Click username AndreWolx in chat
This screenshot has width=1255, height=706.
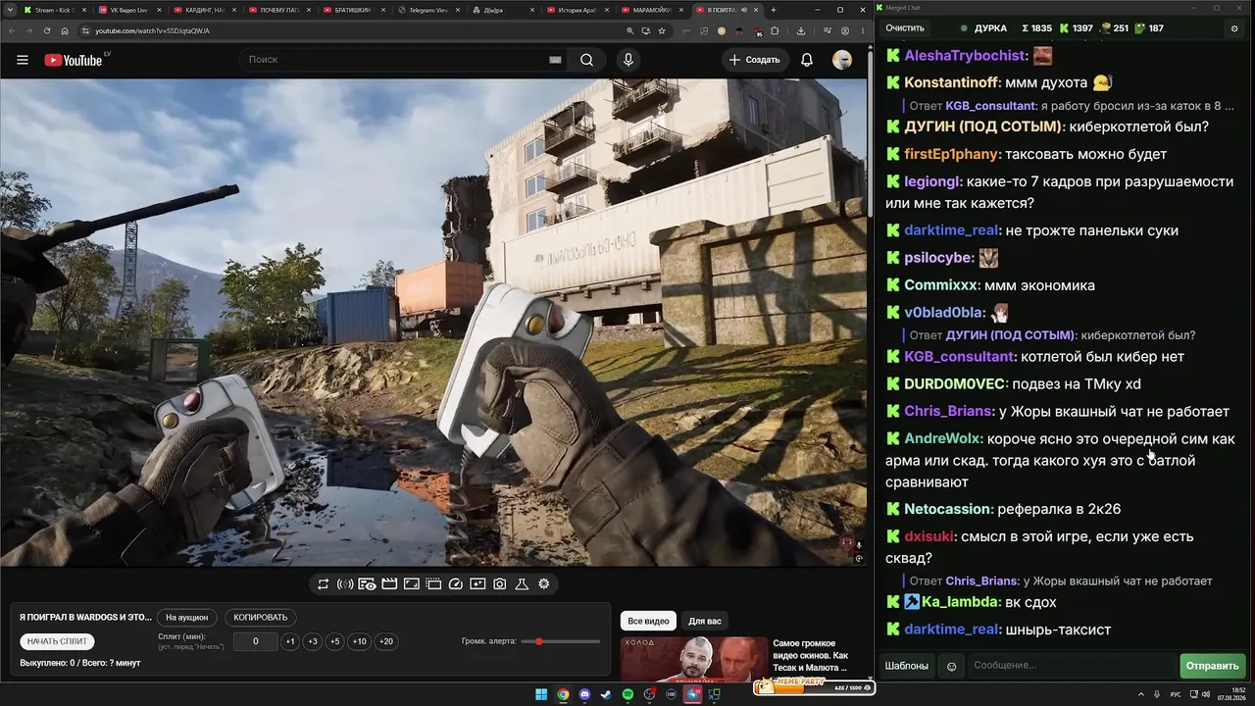942,439
